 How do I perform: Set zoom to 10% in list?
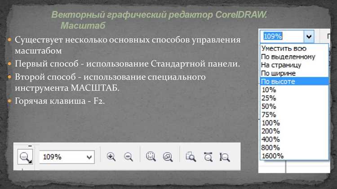coord(294,90)
